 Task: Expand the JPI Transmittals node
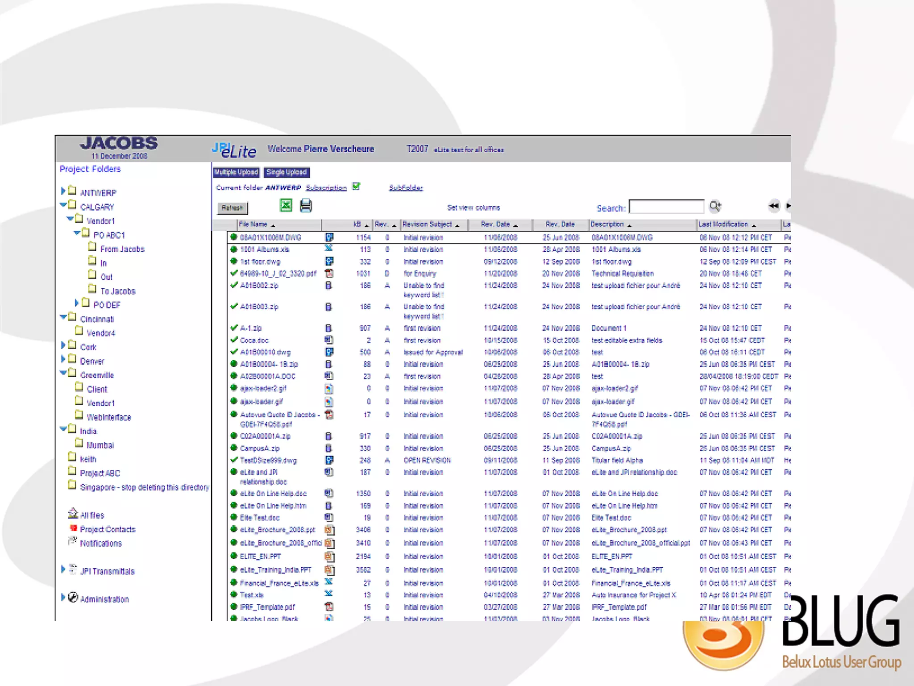[63, 570]
